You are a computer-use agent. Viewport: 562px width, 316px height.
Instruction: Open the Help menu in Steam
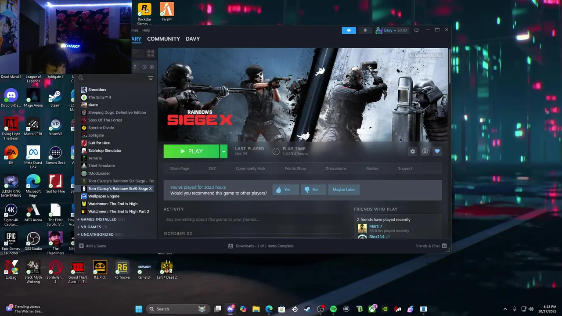(146, 30)
